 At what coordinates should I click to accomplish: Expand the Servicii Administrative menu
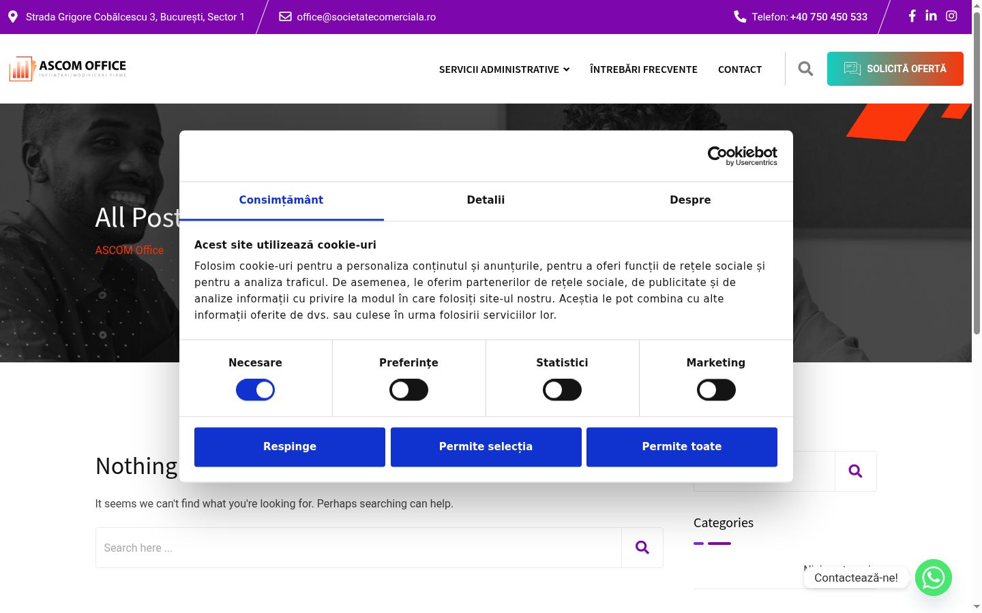click(x=504, y=69)
